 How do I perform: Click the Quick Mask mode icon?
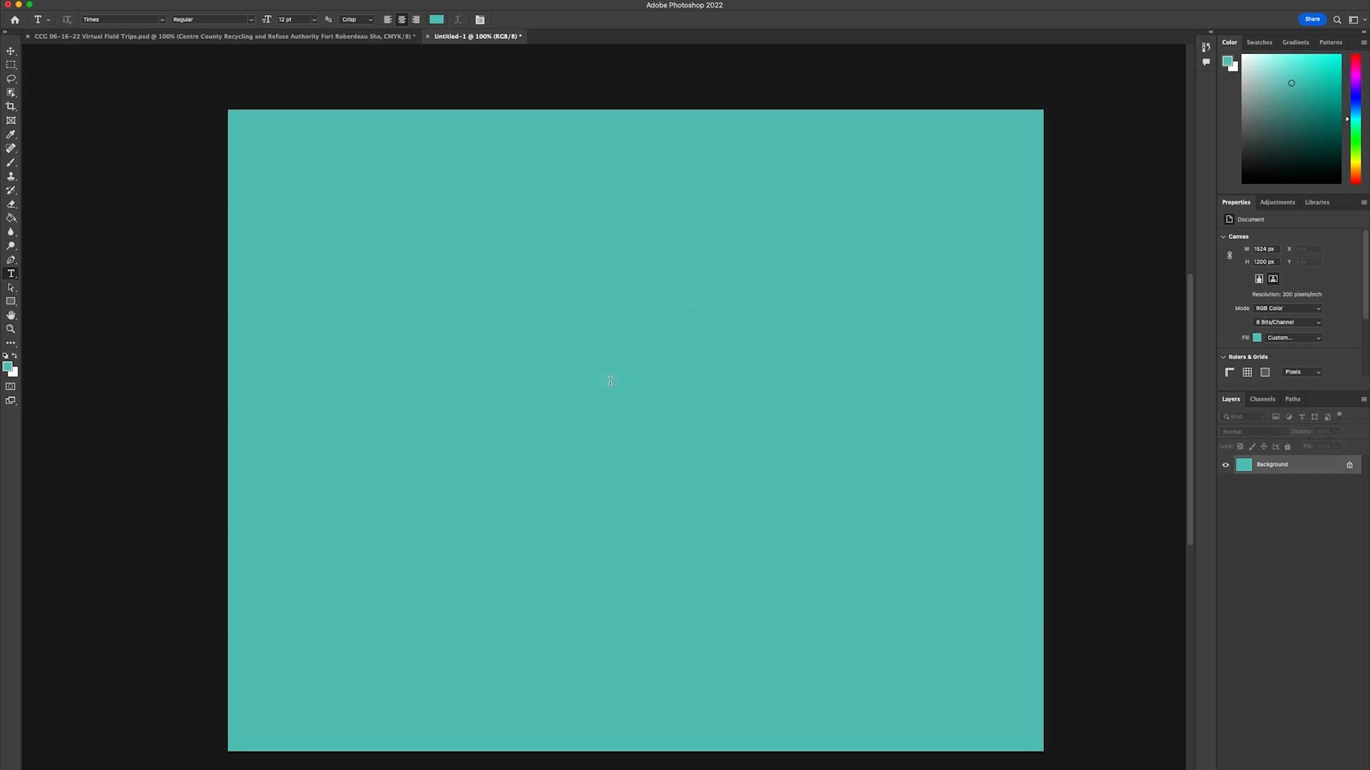coord(11,386)
